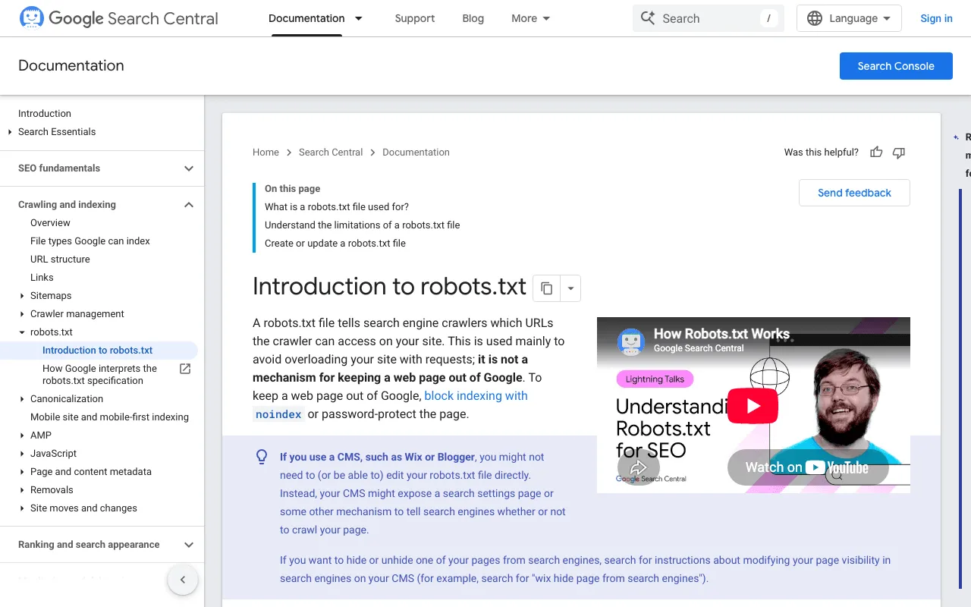Click the Watch on YouTube button
Image resolution: width=971 pixels, height=607 pixels.
807,467
